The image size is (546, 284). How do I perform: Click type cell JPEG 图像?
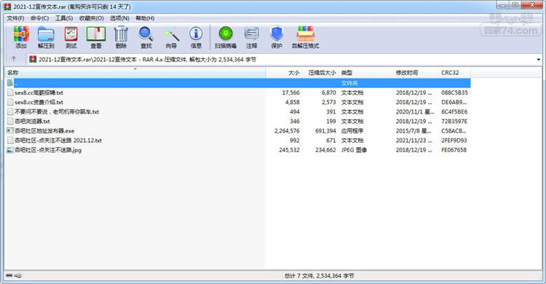pos(354,150)
